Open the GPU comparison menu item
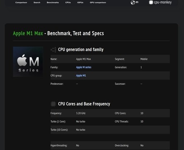Image resolution: width=184 pixels, height=150 pixels. tap(98, 2)
